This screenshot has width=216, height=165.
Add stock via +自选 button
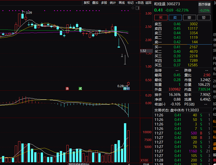pos(140,3)
